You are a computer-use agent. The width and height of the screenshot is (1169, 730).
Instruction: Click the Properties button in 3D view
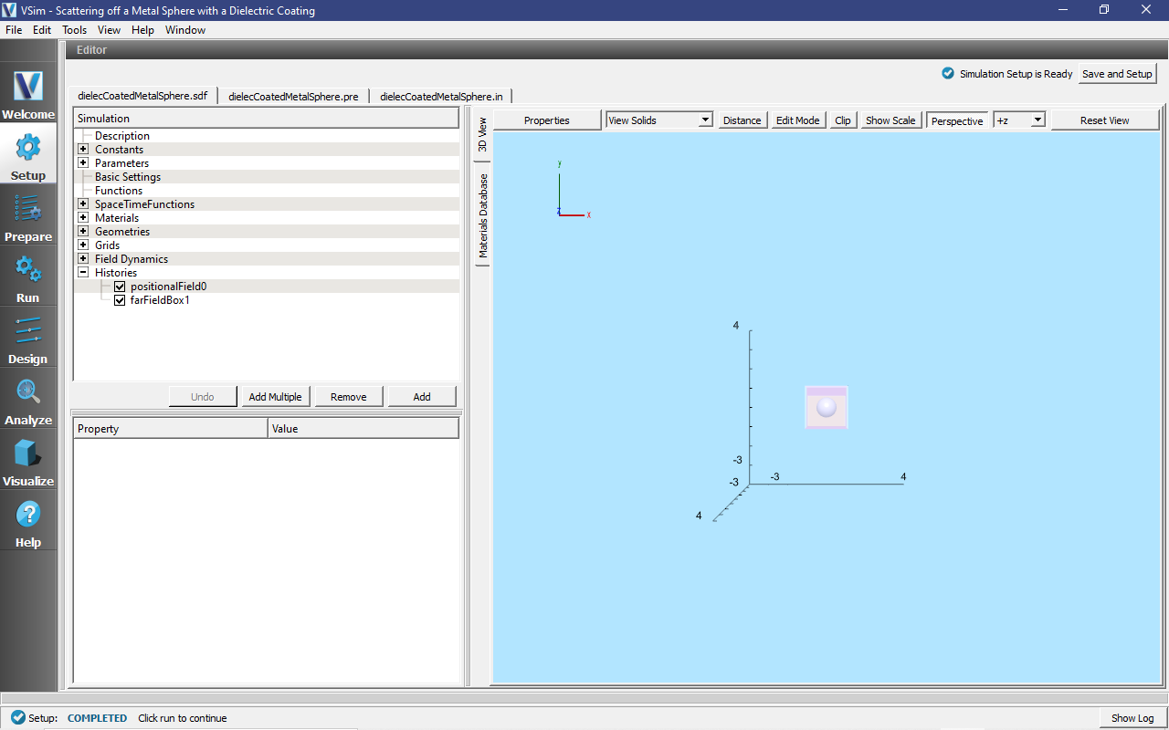pyautogui.click(x=547, y=120)
